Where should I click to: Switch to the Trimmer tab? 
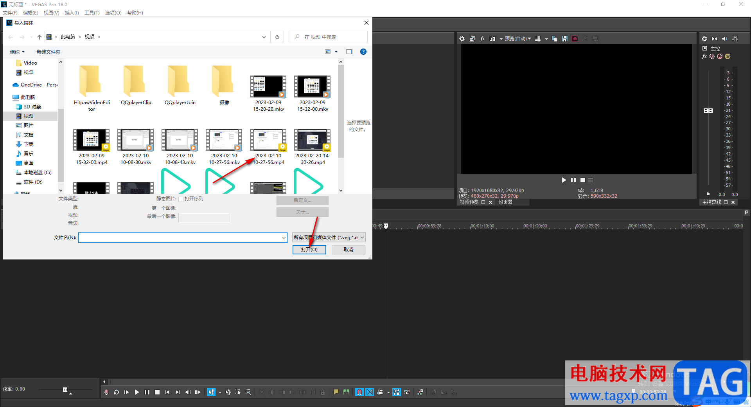505,202
